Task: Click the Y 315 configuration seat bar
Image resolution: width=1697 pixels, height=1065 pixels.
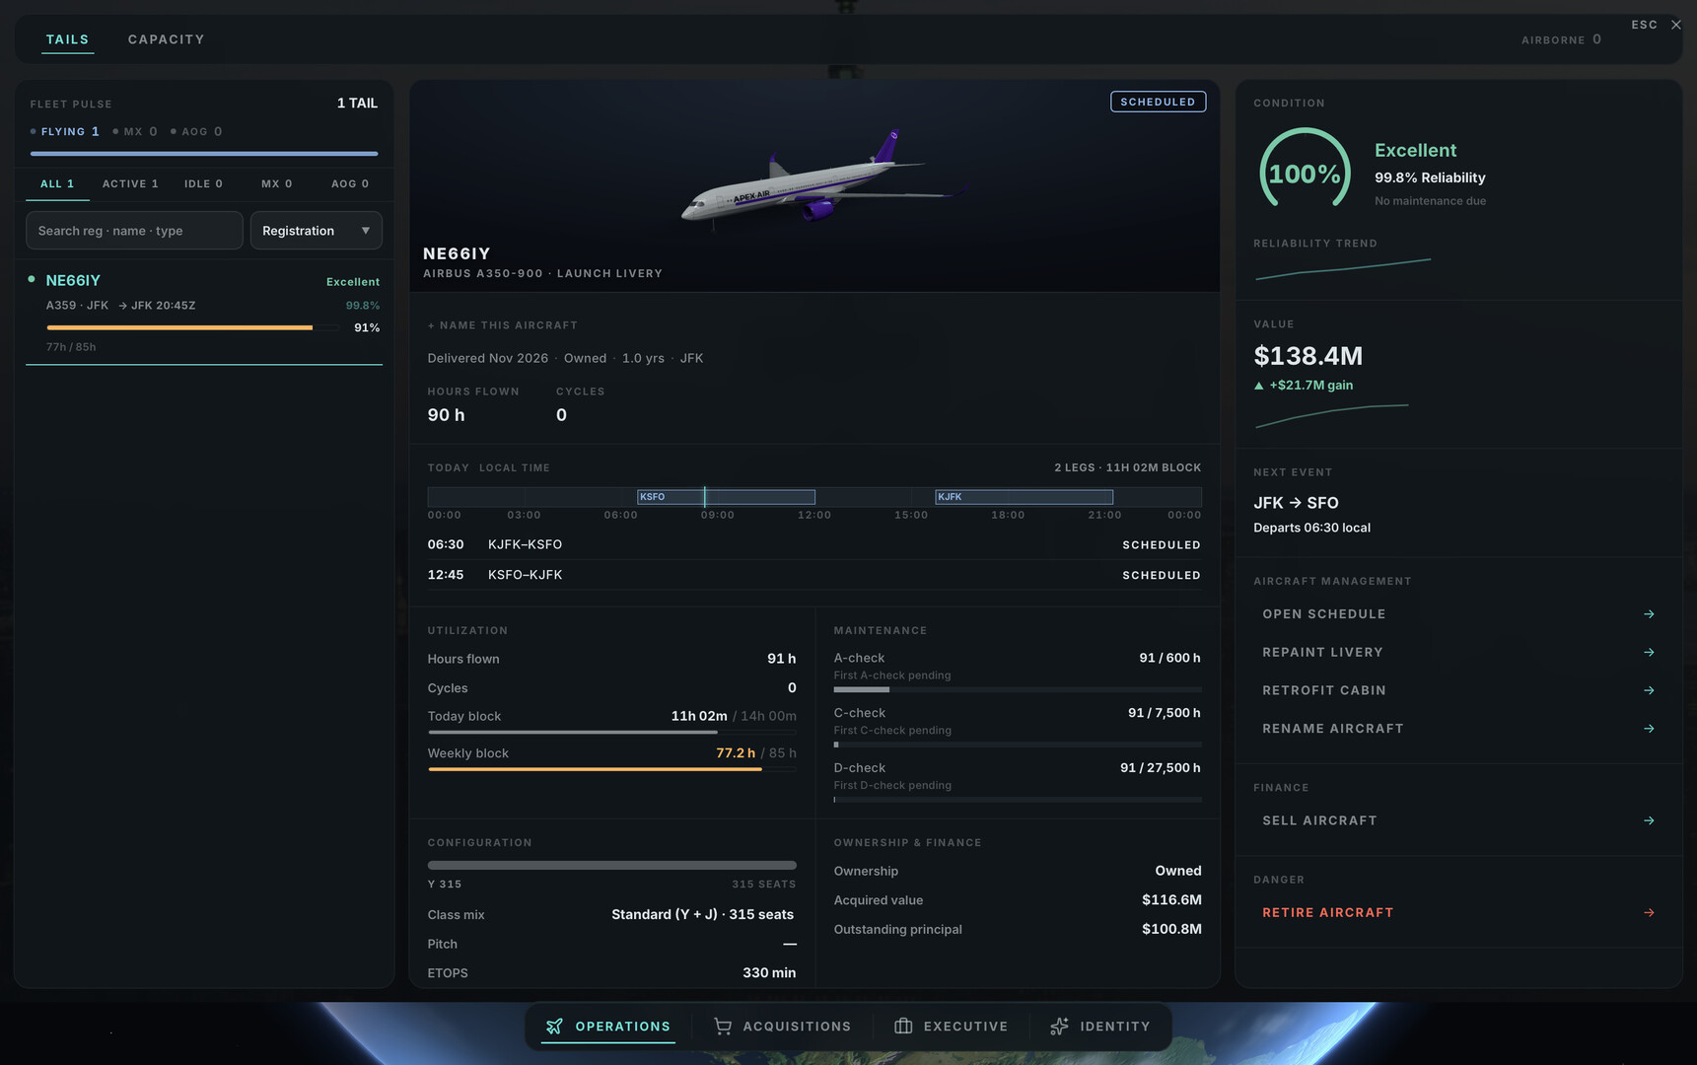Action: [612, 866]
